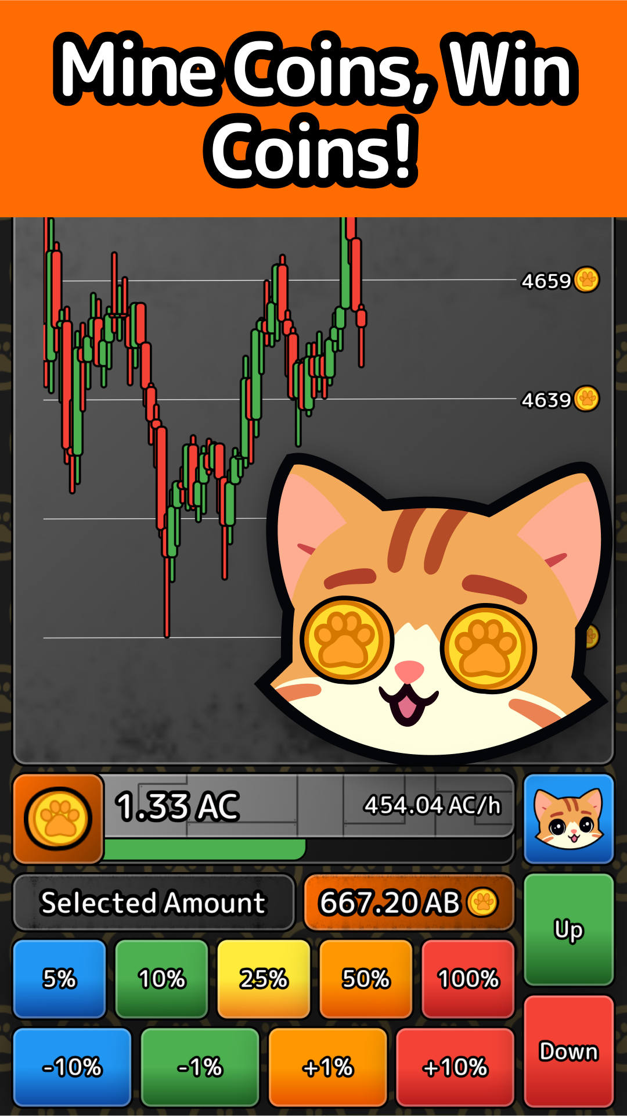Click the 667.20 AB selected amount field
Screen dimensions: 627x1116
(409, 902)
